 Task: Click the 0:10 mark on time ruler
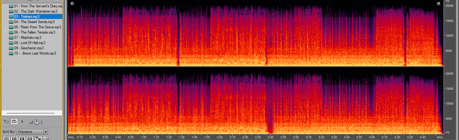pos(80,137)
